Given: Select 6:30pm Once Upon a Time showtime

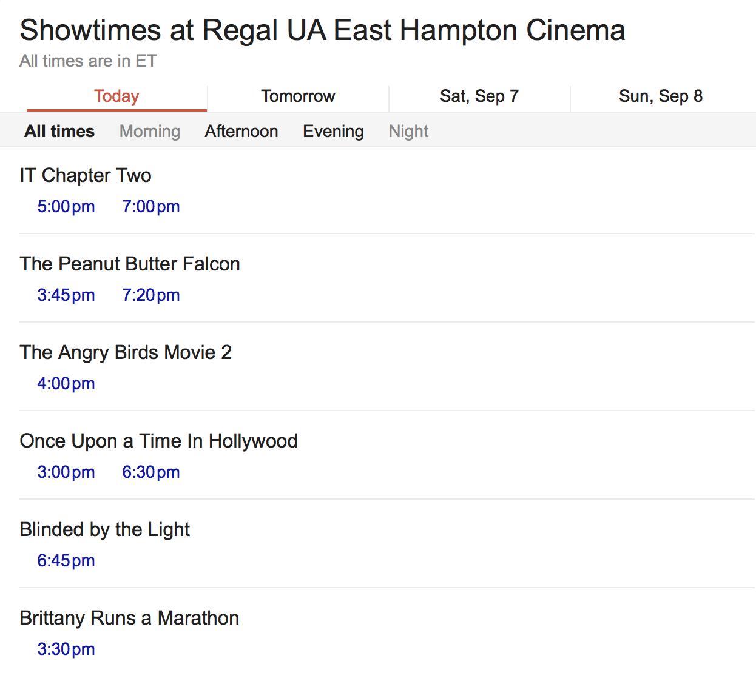Looking at the screenshot, I should [151, 472].
